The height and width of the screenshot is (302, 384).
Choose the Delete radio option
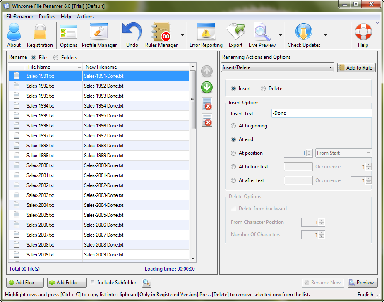click(x=263, y=89)
